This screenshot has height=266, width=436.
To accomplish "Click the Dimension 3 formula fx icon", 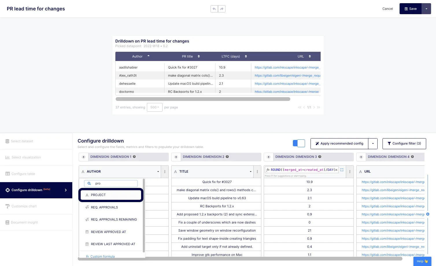I will coord(268,169).
